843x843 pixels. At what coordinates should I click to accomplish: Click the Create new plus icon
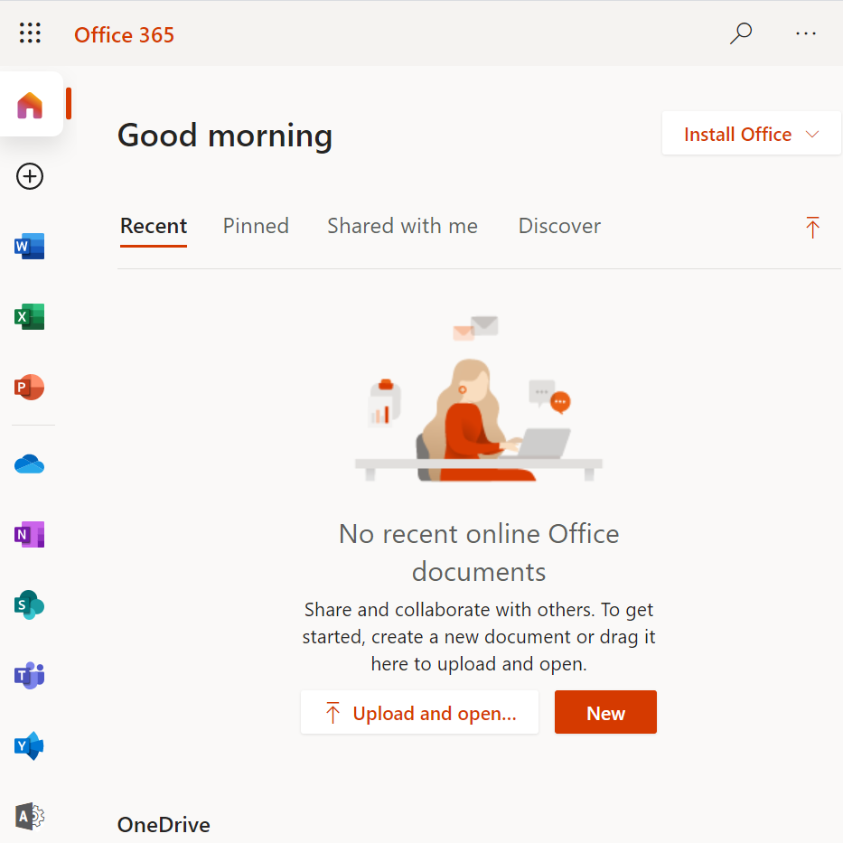click(30, 176)
